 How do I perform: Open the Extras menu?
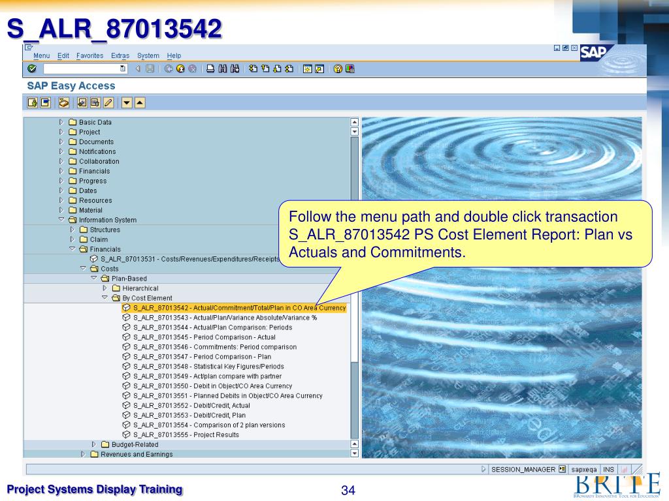click(x=120, y=56)
